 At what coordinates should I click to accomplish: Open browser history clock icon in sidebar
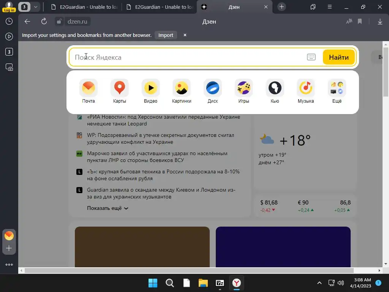click(9, 21)
